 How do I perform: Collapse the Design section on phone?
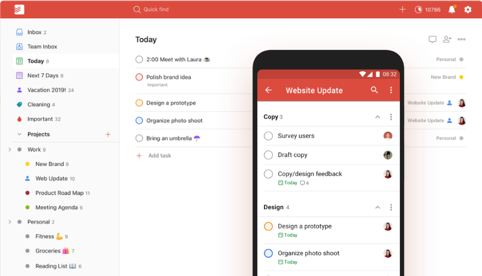[377, 207]
